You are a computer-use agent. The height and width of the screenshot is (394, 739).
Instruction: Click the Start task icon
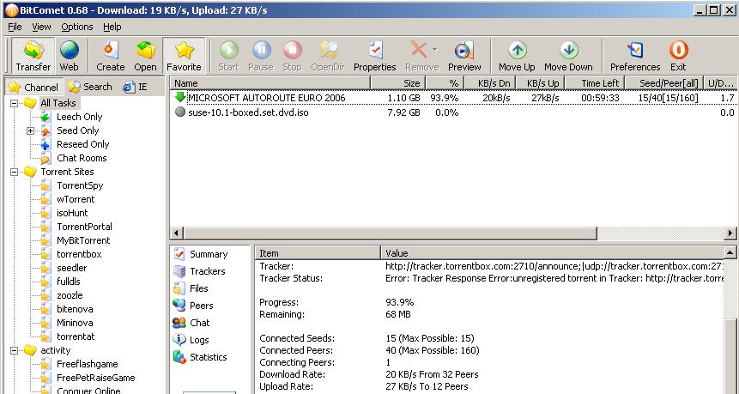(229, 50)
